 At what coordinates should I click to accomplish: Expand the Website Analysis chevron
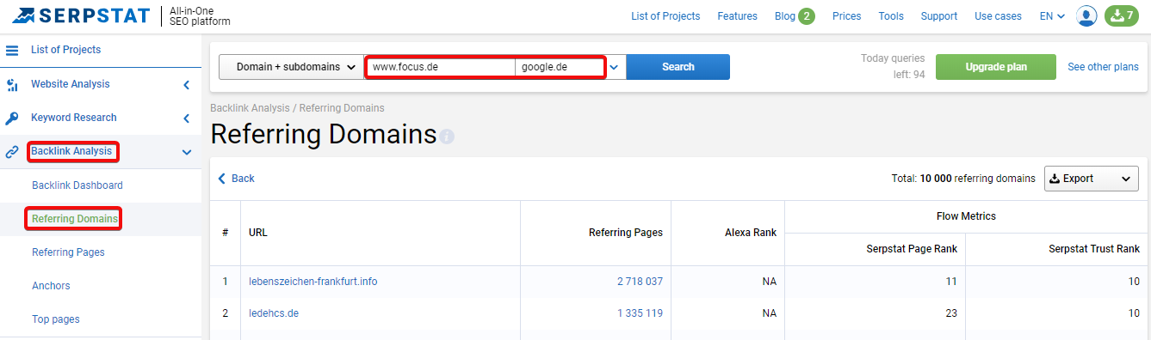pos(187,85)
